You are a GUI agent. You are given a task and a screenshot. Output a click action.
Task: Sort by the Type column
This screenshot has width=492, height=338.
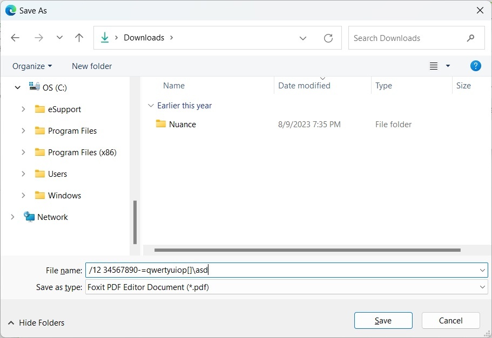(x=383, y=86)
